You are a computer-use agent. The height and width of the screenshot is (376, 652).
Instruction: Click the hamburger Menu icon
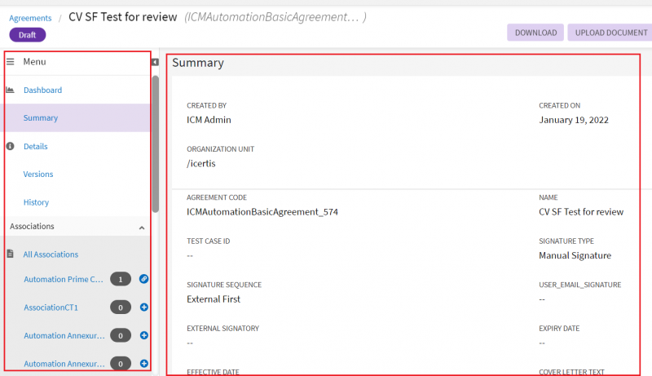click(x=11, y=62)
